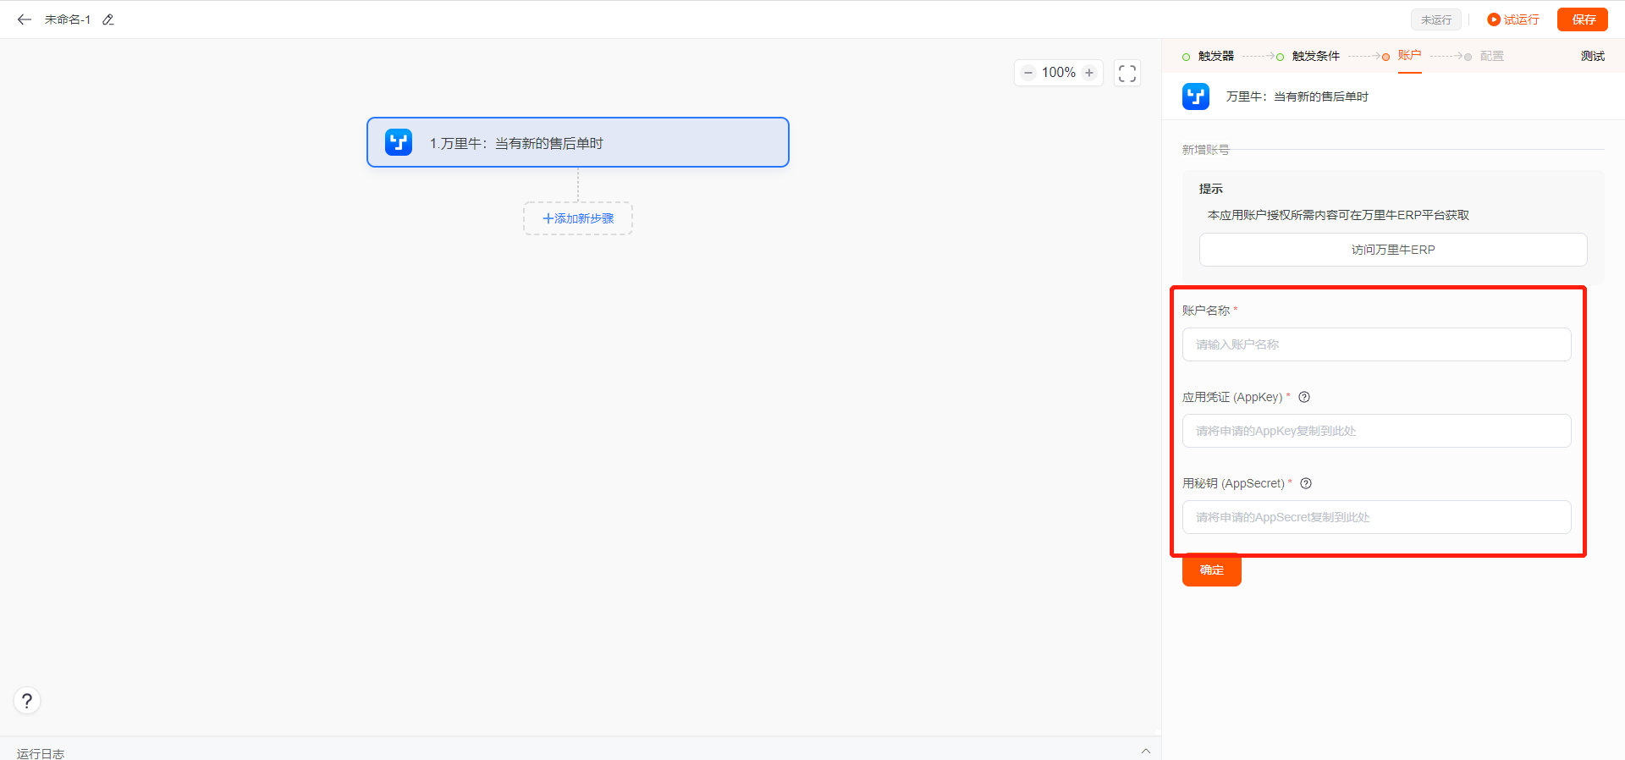Viewport: 1625px width, 760px height.
Task: Save the workflow with 保存 button
Action: pos(1583,19)
